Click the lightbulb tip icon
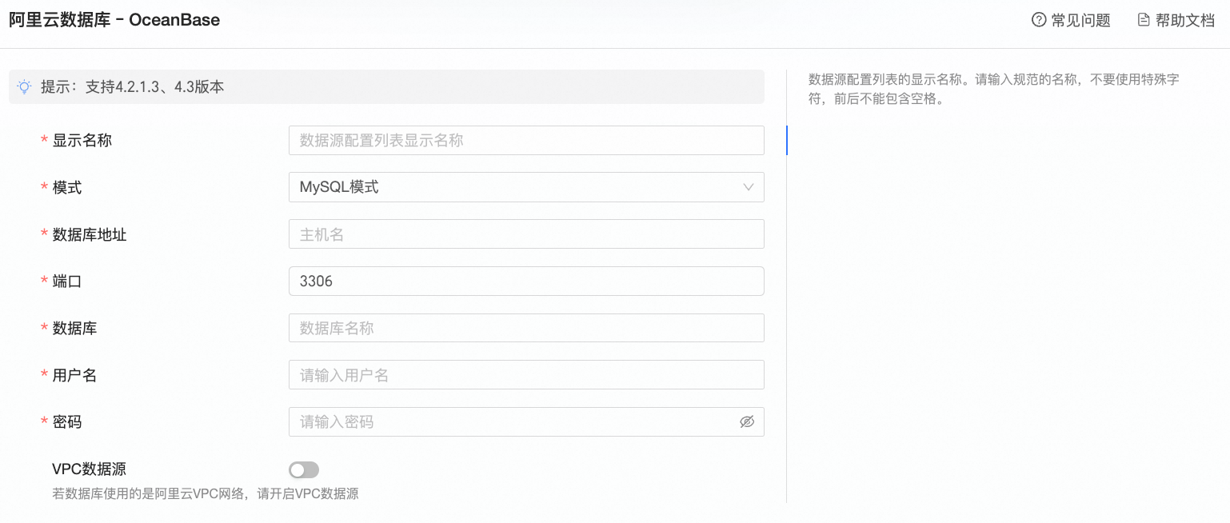The image size is (1230, 523). pyautogui.click(x=25, y=86)
